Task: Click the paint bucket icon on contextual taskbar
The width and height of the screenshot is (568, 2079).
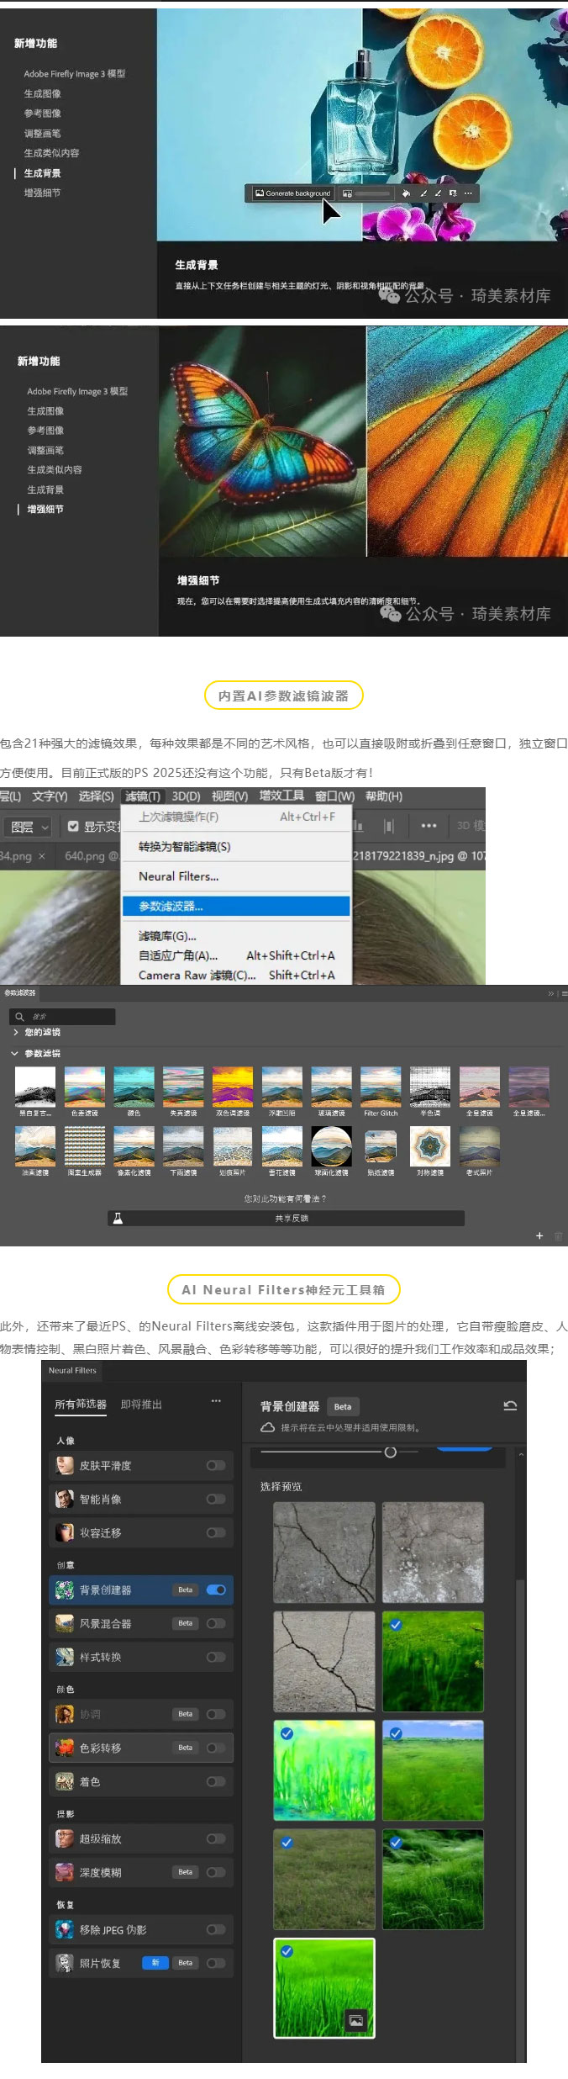Action: point(406,193)
